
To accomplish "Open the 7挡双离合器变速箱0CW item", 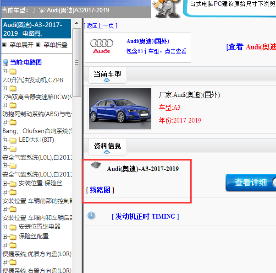I will (x=37, y=97).
